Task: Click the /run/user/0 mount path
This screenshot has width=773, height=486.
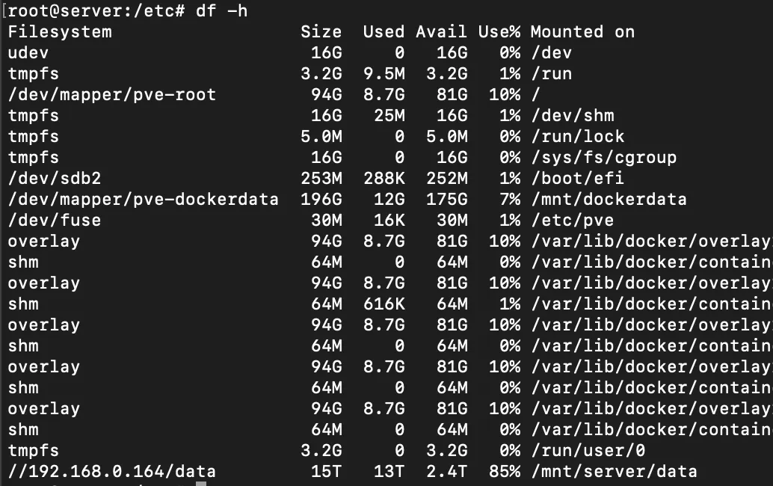Action: point(588,451)
